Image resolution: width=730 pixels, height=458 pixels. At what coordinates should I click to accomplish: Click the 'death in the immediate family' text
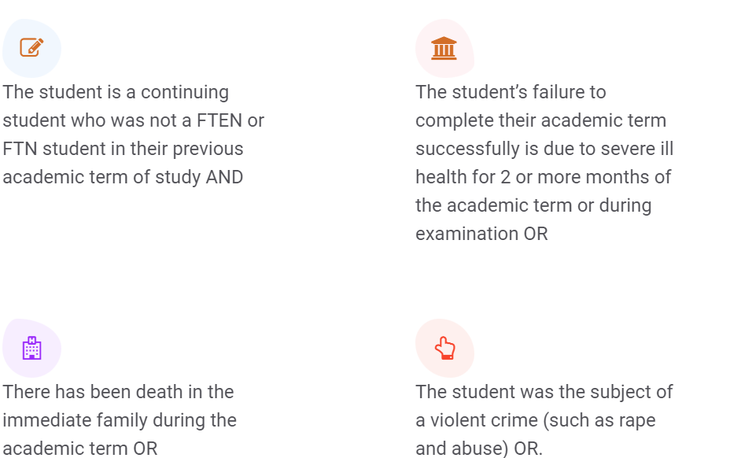tap(120, 419)
